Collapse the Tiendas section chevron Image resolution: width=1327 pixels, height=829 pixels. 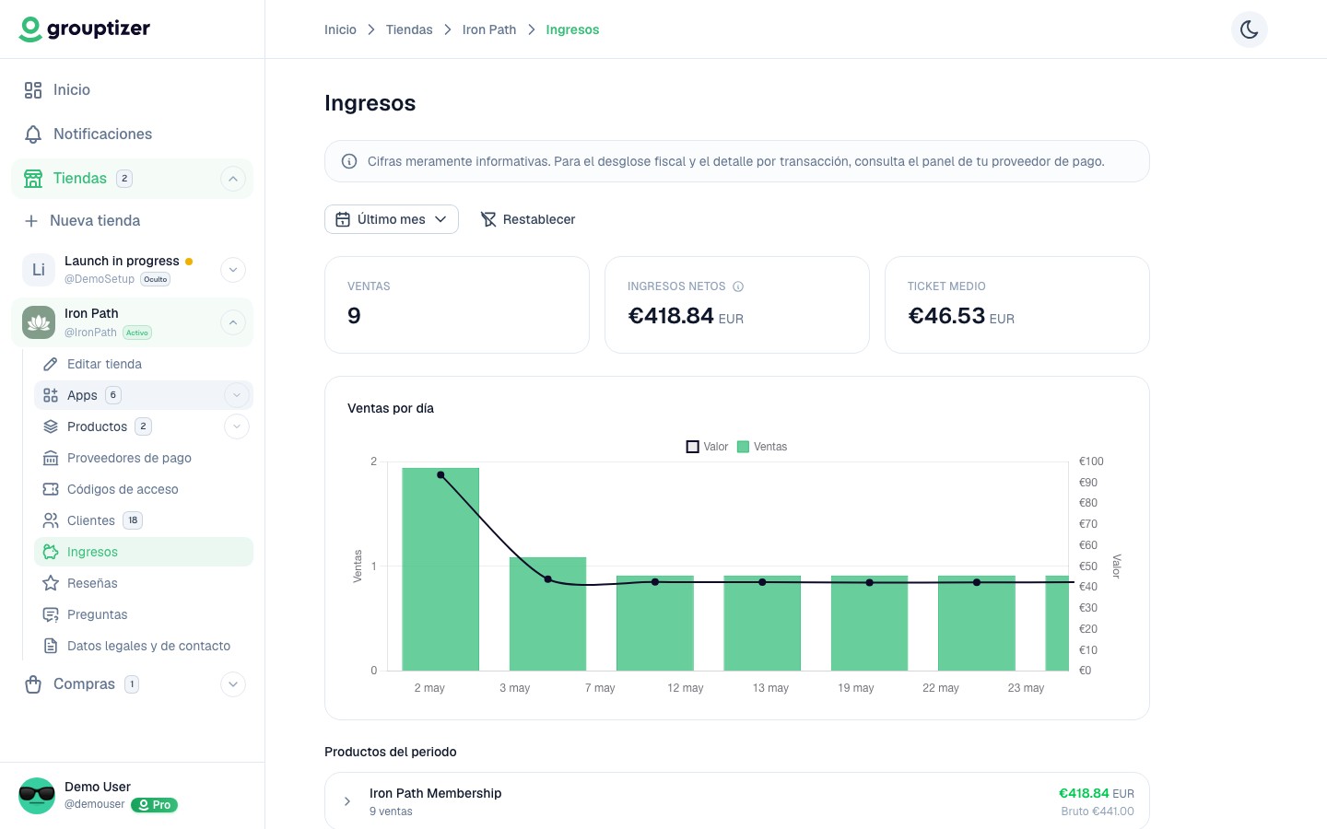[233, 179]
